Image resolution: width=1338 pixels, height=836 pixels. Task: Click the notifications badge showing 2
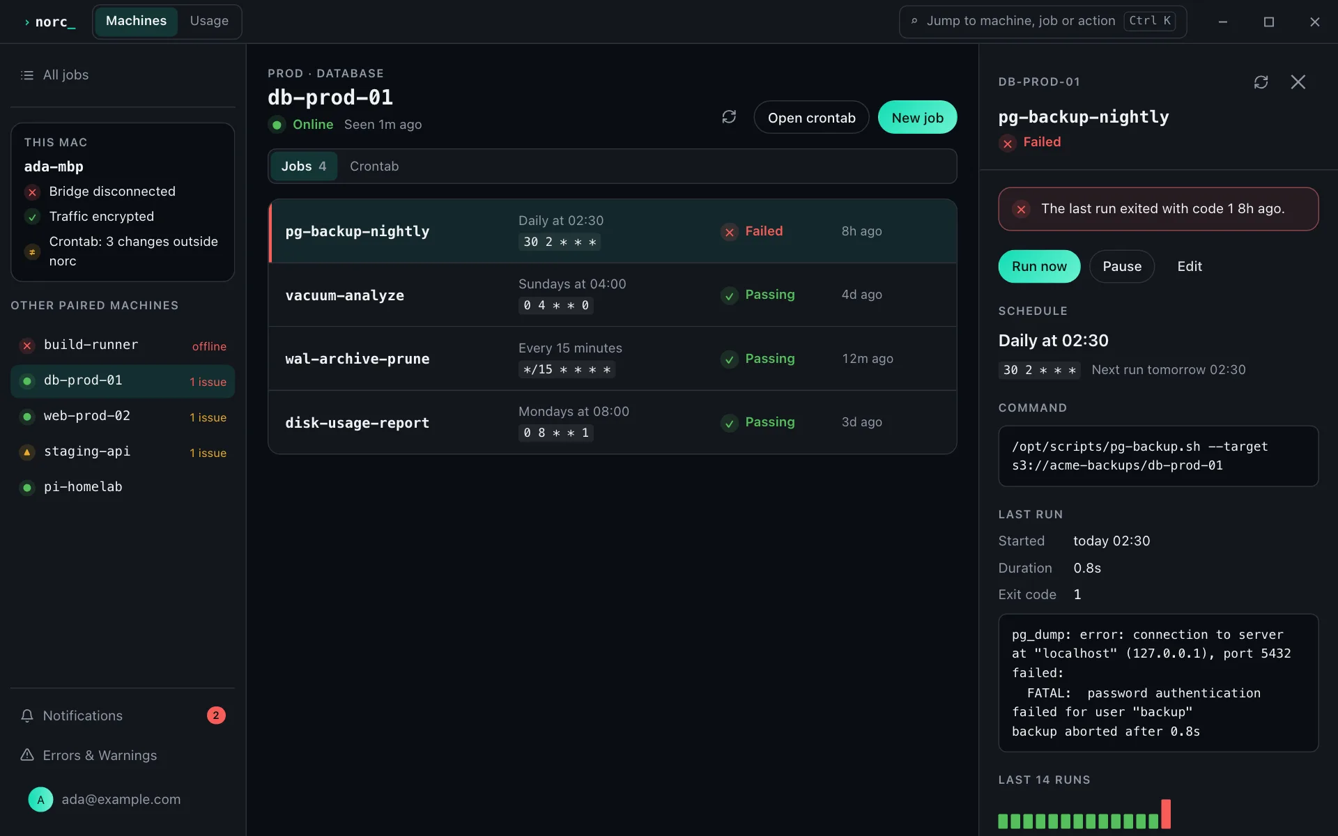[x=216, y=715]
